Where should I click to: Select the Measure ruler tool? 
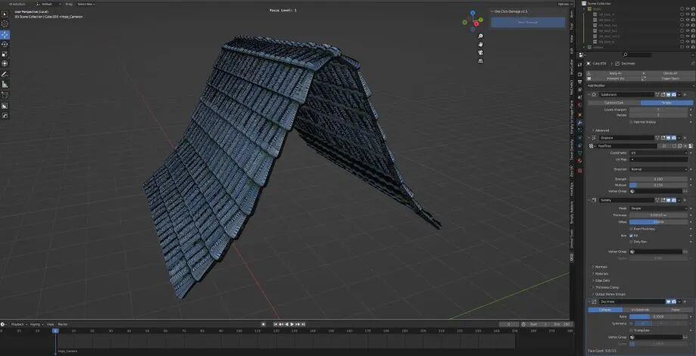pyautogui.click(x=5, y=84)
